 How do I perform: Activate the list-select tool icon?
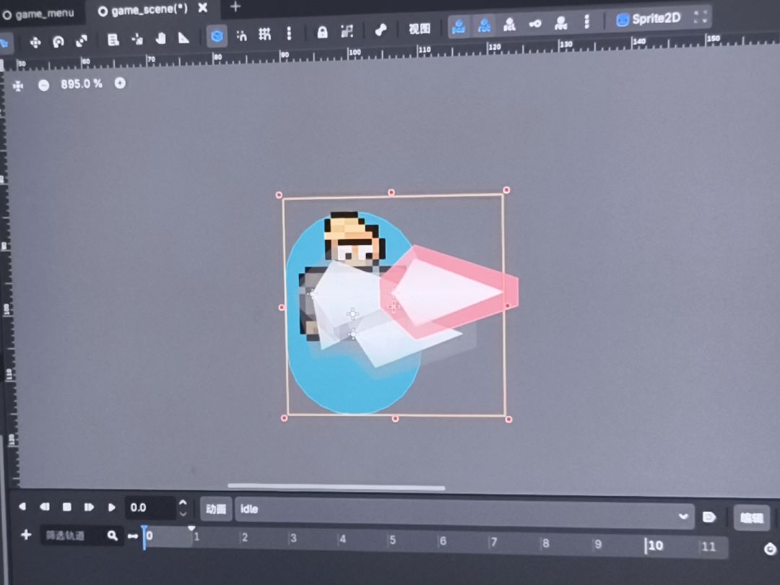[113, 40]
